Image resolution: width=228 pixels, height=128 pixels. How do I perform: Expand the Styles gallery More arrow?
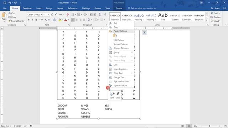[x=207, y=20]
